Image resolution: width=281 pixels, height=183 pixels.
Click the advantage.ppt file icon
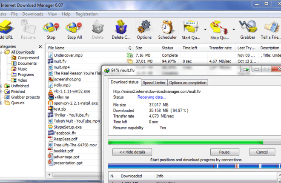coord(51,157)
